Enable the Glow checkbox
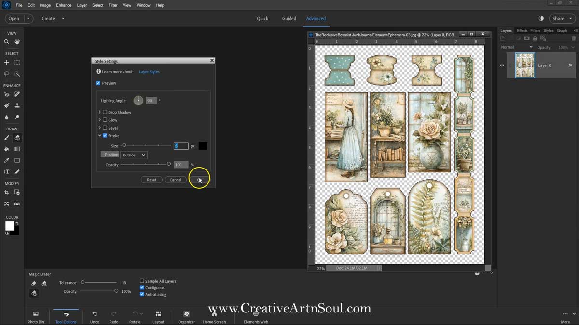The height and width of the screenshot is (325, 579). (x=105, y=120)
